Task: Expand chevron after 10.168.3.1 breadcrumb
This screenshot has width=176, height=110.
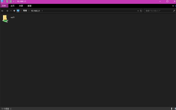Action: point(42,11)
